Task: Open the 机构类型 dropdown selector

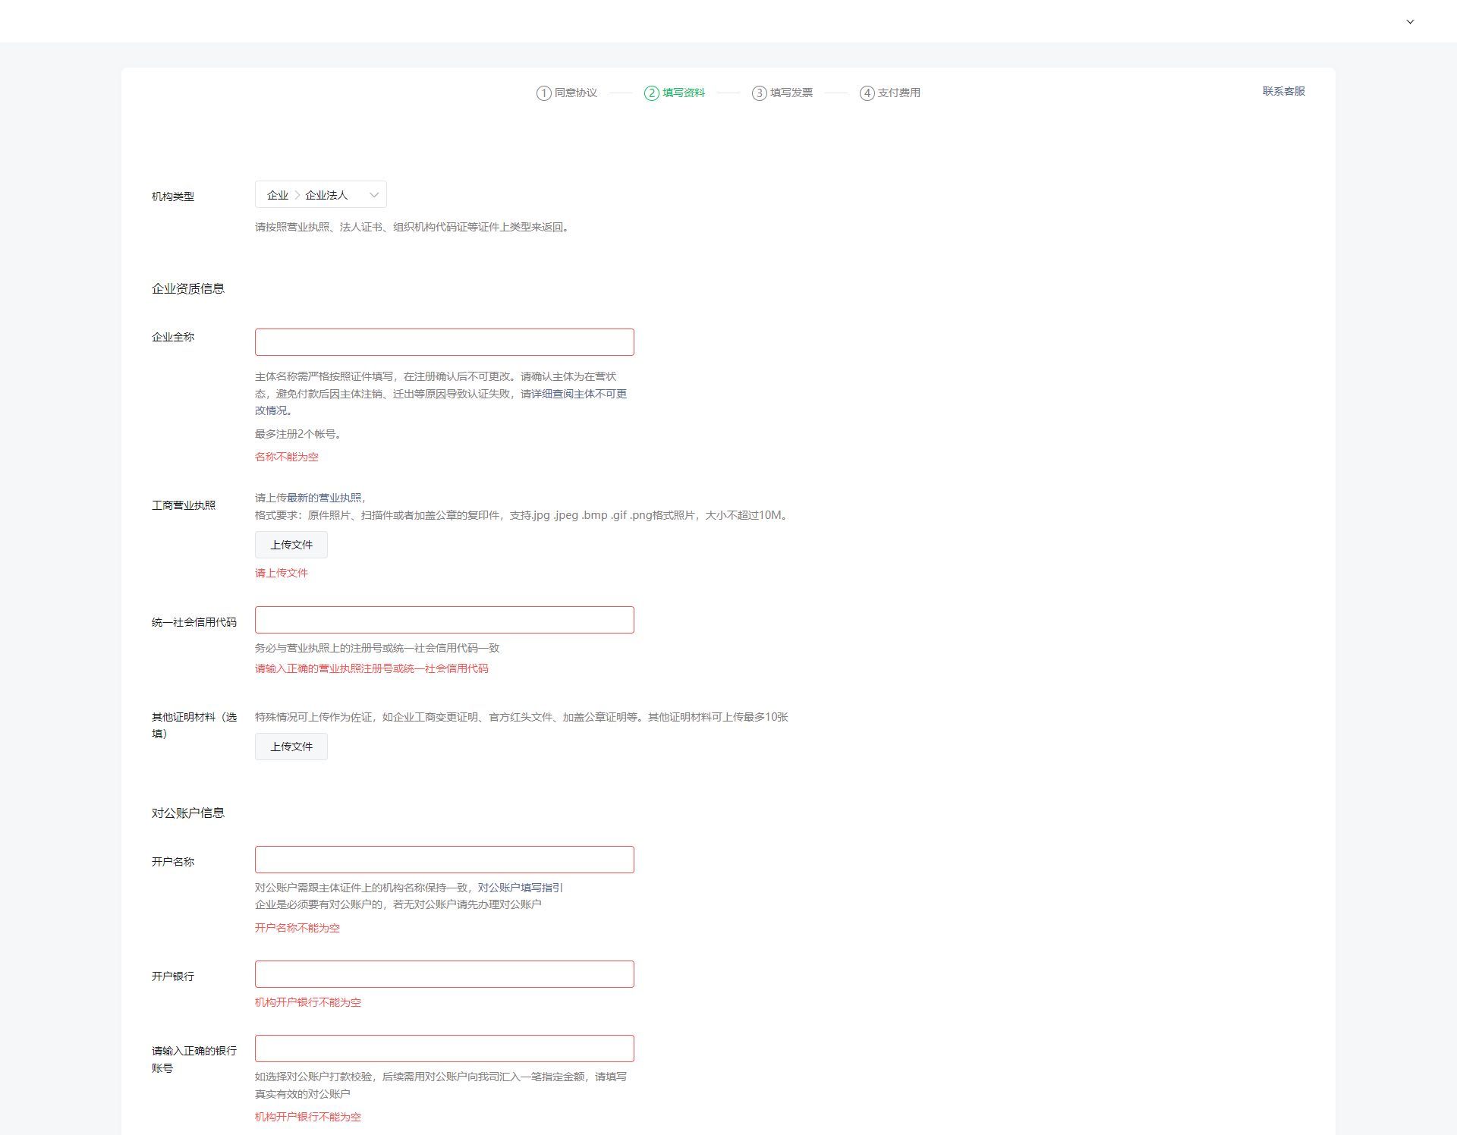Action: tap(320, 195)
